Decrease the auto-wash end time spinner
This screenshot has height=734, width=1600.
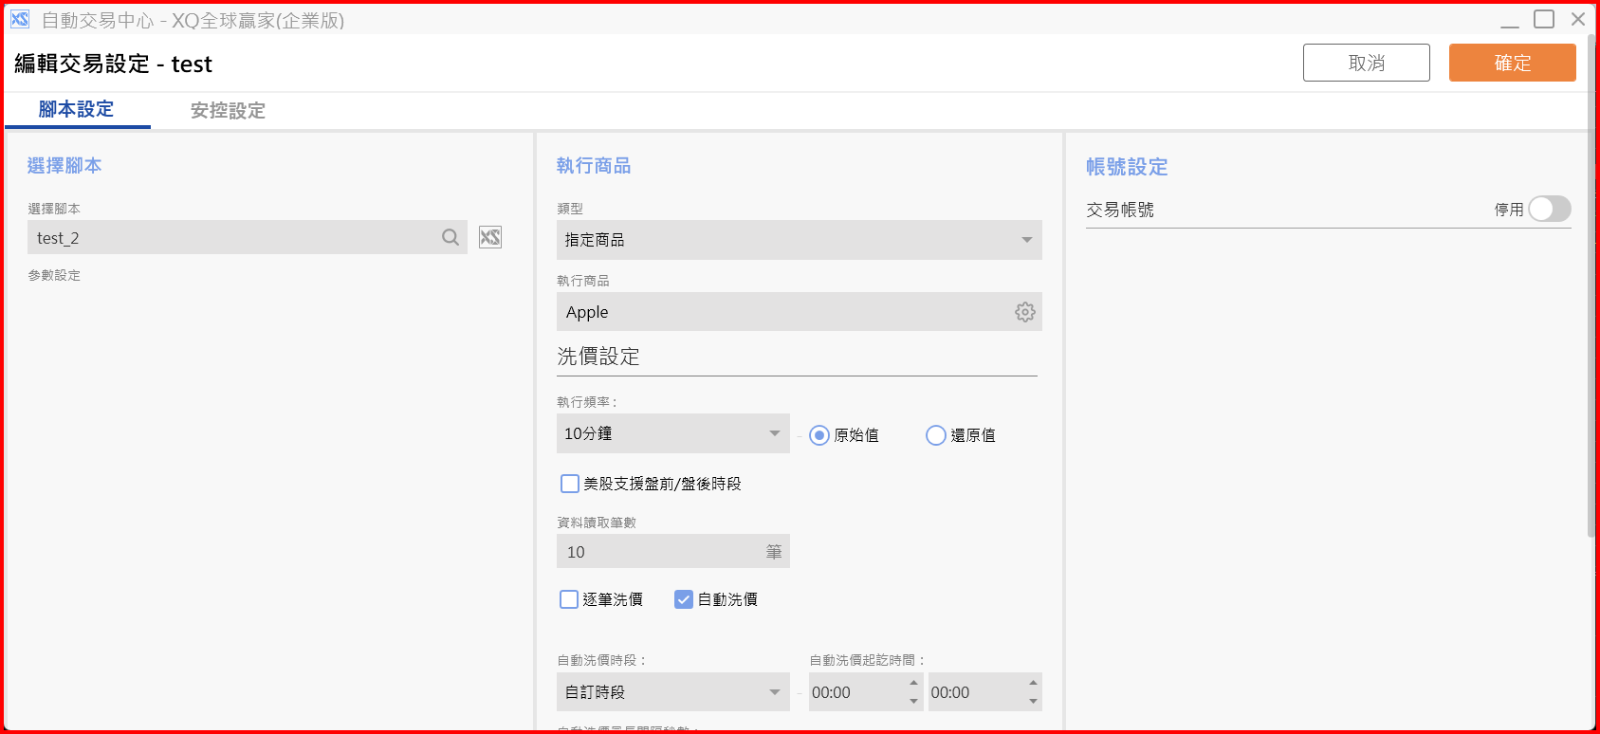pyautogui.click(x=1033, y=702)
